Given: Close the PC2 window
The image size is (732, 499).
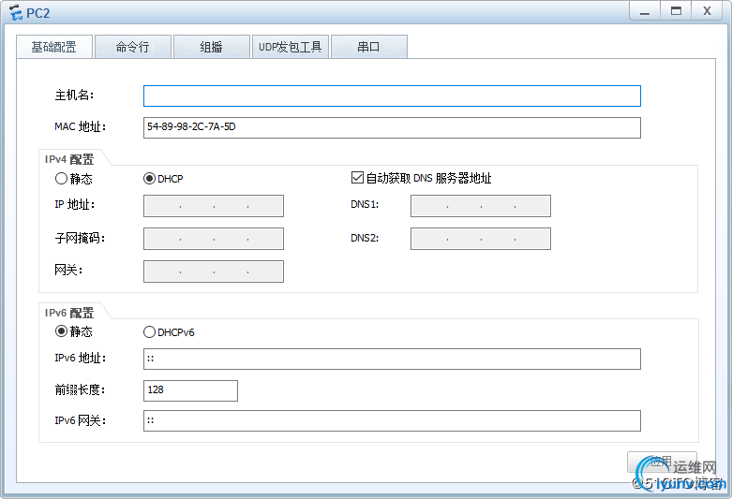Looking at the screenshot, I should [x=708, y=11].
